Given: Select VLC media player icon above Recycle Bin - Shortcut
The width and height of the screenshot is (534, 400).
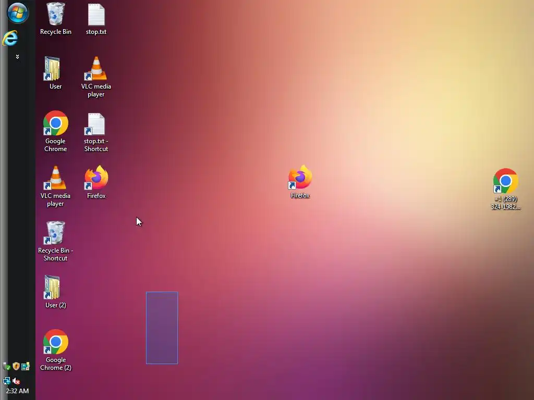Looking at the screenshot, I should point(55,186).
